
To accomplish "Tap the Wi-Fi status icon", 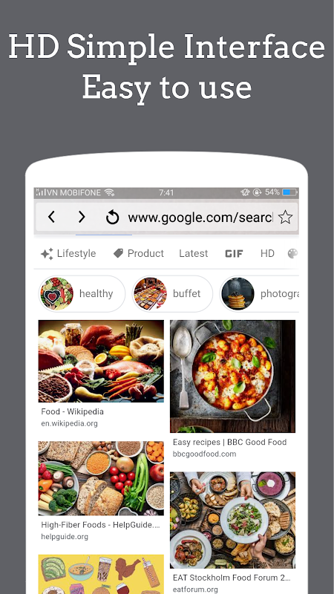I will [109, 192].
